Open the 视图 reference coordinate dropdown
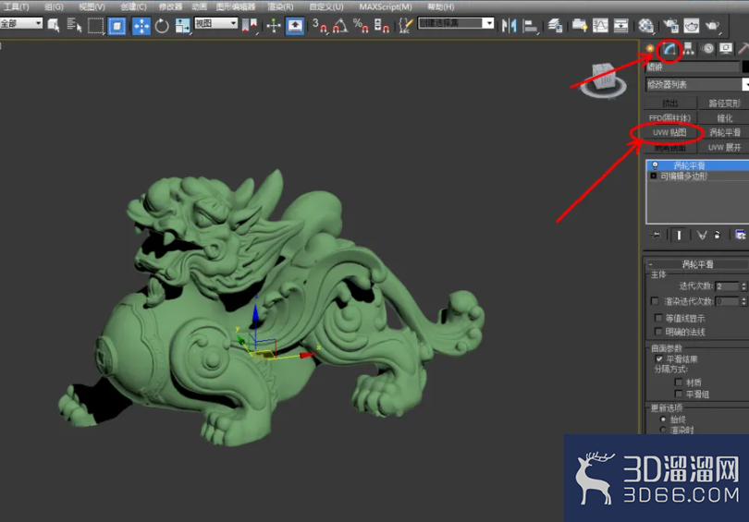This screenshot has height=522, width=749. coord(215,23)
